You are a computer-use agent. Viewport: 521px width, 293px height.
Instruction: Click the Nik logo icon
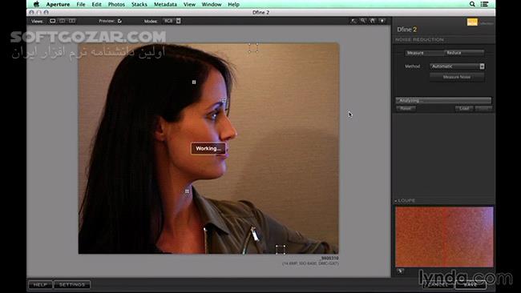(472, 22)
